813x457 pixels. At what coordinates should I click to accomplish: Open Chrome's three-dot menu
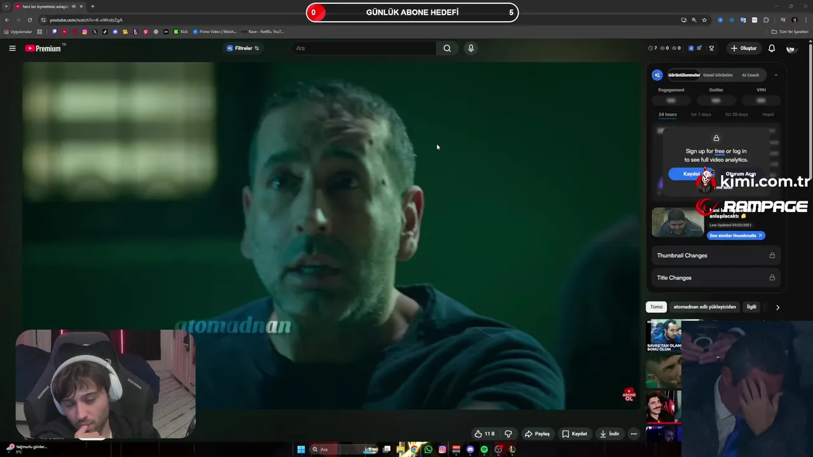click(806, 20)
